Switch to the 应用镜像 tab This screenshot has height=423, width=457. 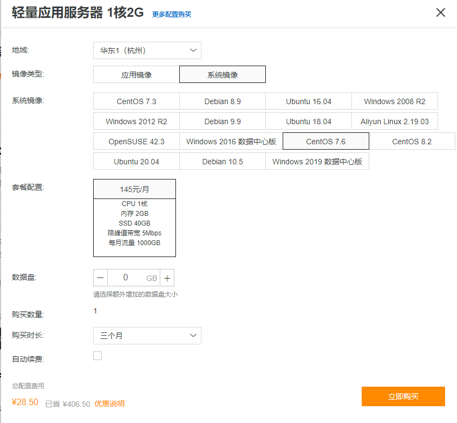[x=136, y=74]
